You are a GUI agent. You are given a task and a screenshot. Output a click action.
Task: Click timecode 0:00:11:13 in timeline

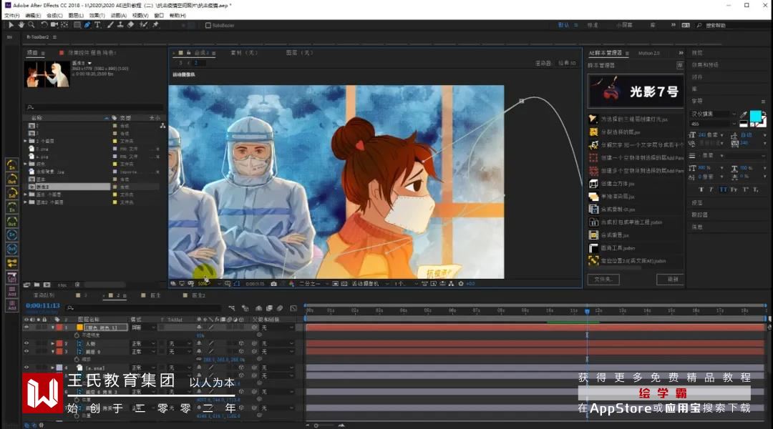(x=43, y=306)
